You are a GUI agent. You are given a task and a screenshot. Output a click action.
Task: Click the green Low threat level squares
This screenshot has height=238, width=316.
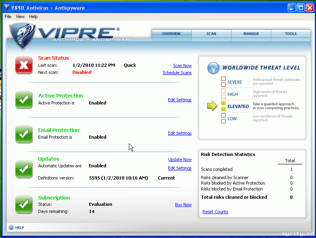(223, 118)
